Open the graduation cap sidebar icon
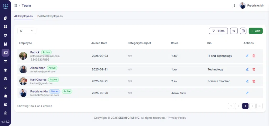Image resolution: width=269 pixels, height=126 pixels. point(6,35)
